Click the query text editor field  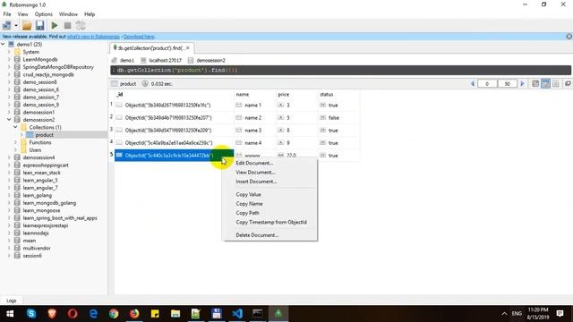[340, 70]
